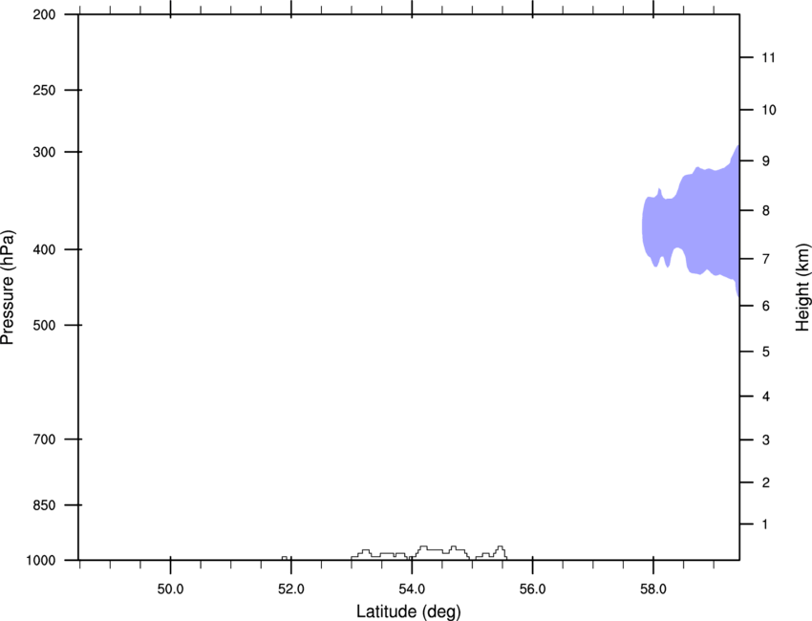
Task: Click the 58.0 latitude label
Action: pos(653,589)
